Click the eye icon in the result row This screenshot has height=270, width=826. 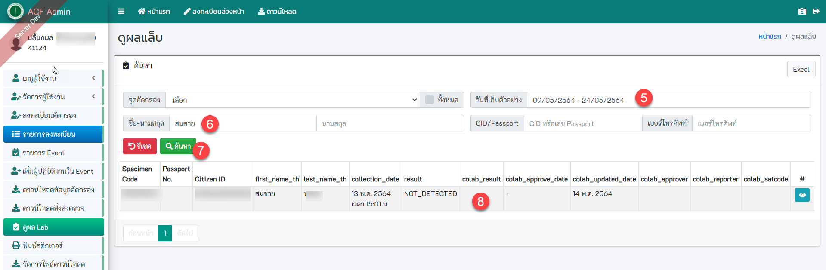(x=802, y=195)
